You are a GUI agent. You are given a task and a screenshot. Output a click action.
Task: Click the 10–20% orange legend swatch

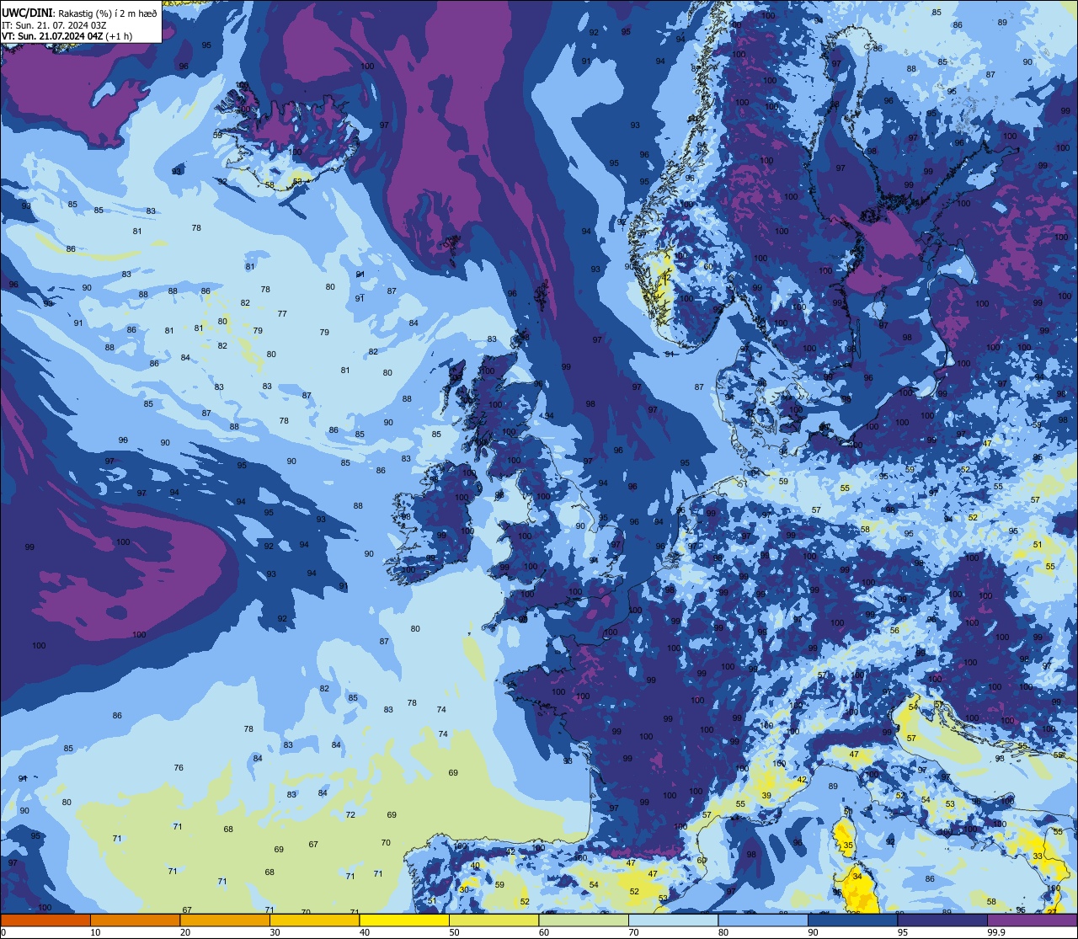coord(135,920)
